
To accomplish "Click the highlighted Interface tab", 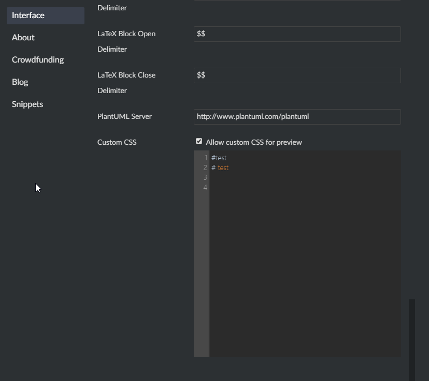I will tap(28, 15).
